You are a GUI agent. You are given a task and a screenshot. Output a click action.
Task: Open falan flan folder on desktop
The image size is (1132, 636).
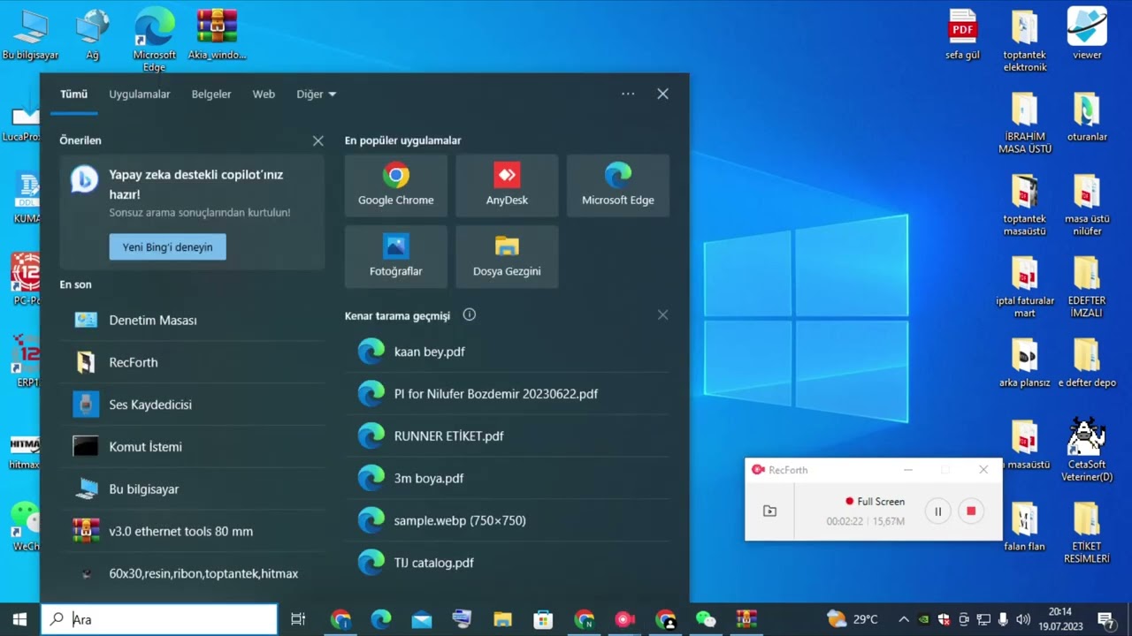1024,526
